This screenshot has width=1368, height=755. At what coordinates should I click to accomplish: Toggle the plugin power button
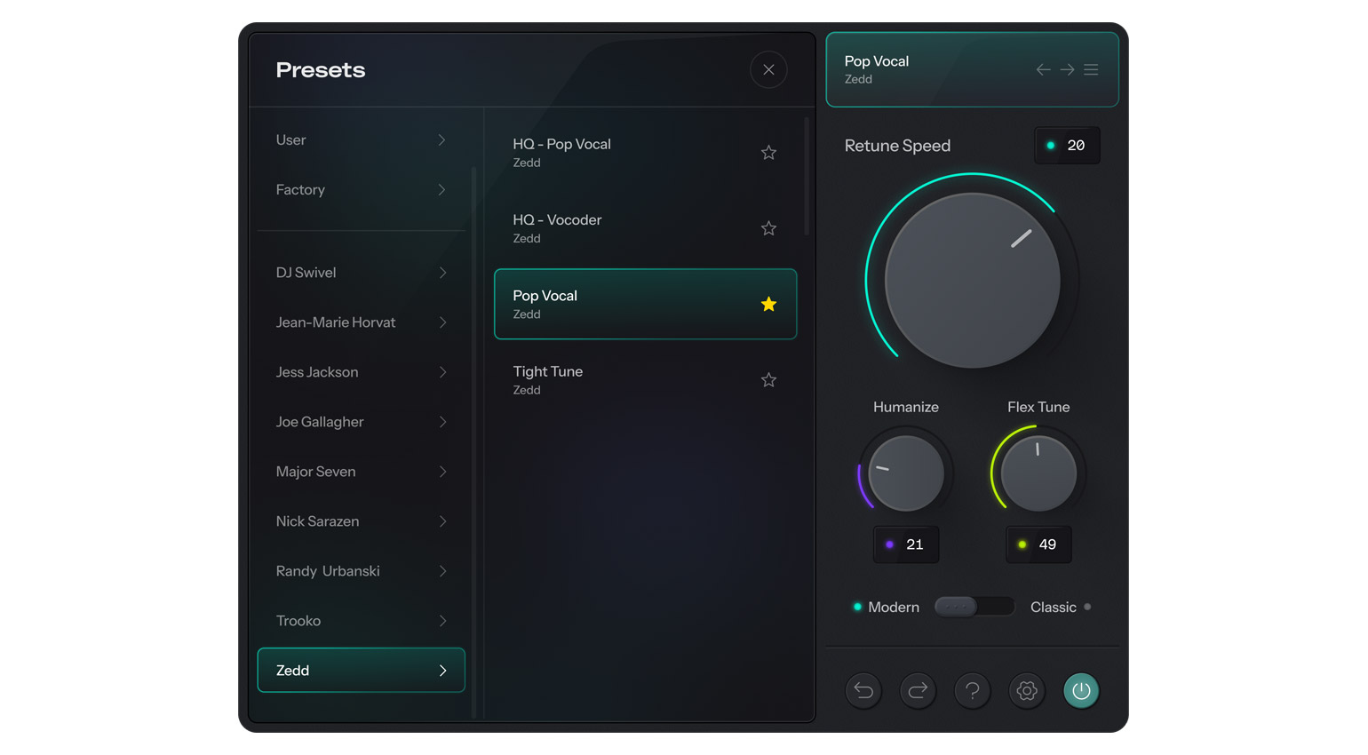(x=1081, y=690)
